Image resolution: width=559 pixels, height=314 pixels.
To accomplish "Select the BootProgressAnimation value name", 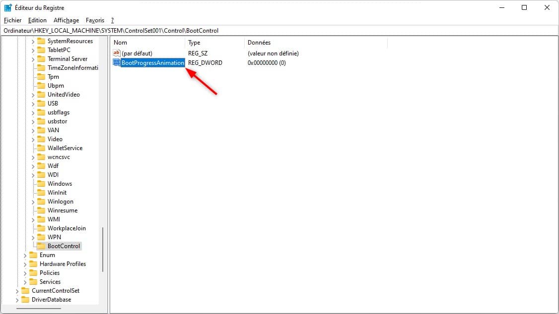I will [x=152, y=63].
